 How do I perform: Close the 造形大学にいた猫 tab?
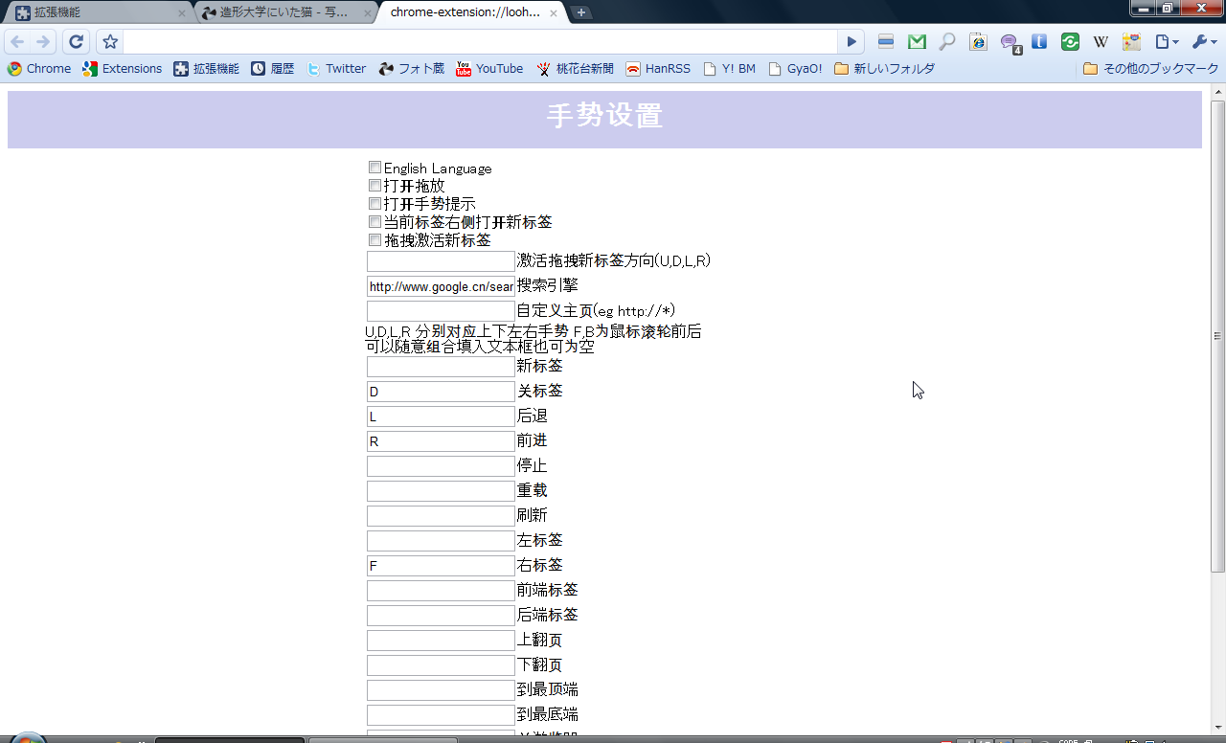tap(369, 13)
